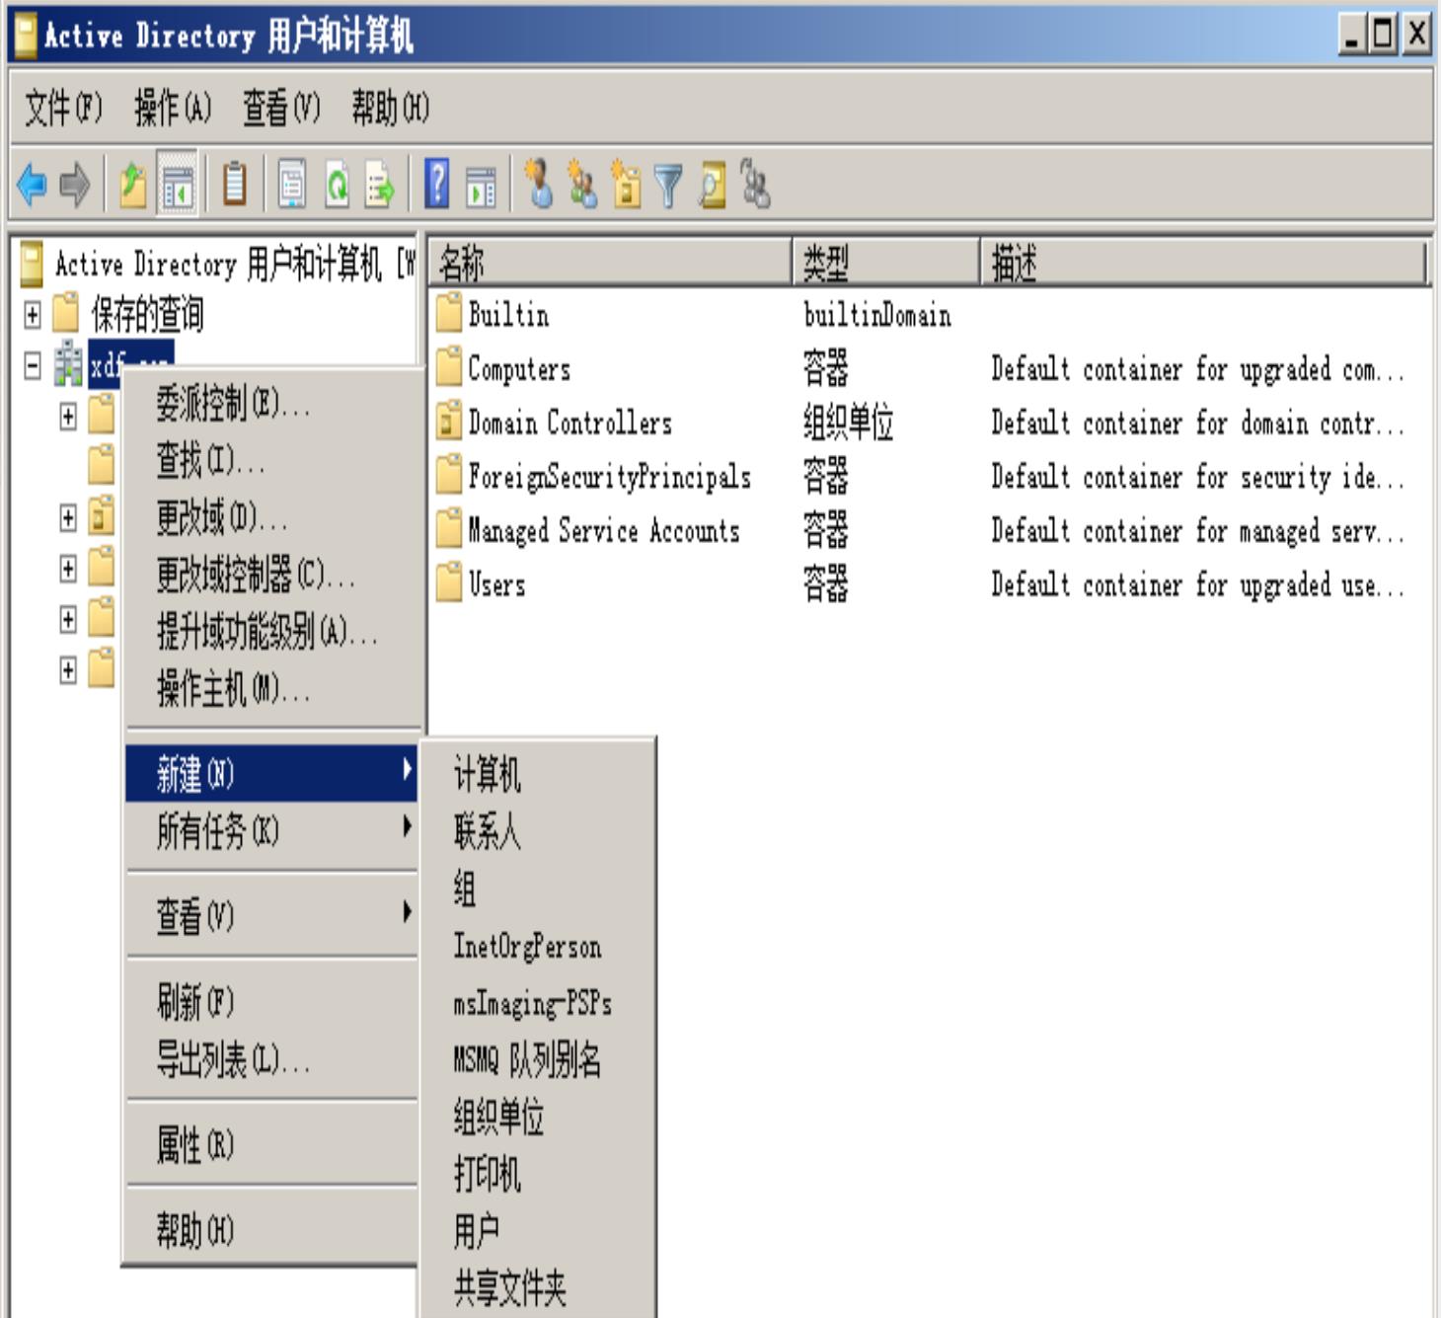The width and height of the screenshot is (1441, 1318).
Task: Select 组织单位 in the New submenu
Action: click(538, 1118)
